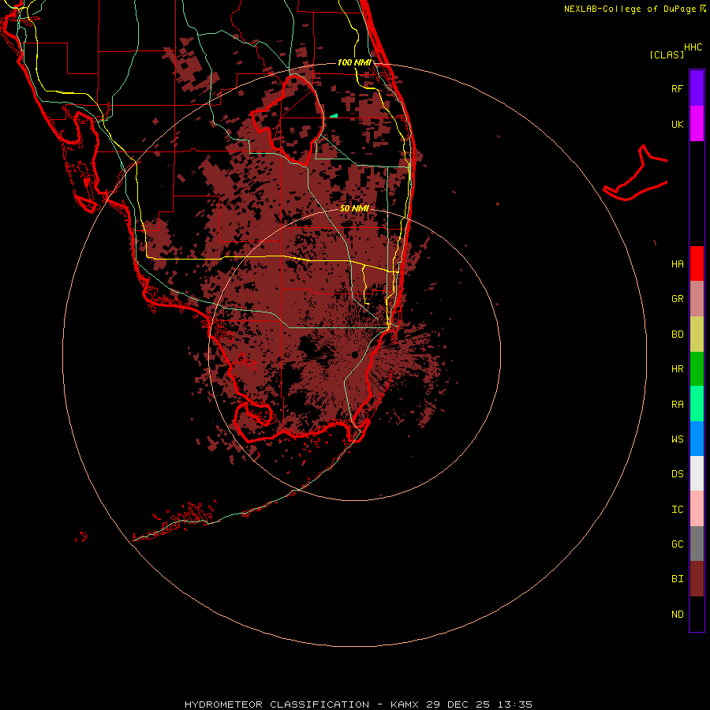
Task: Click the 'RA' legend label
Action: (x=678, y=405)
